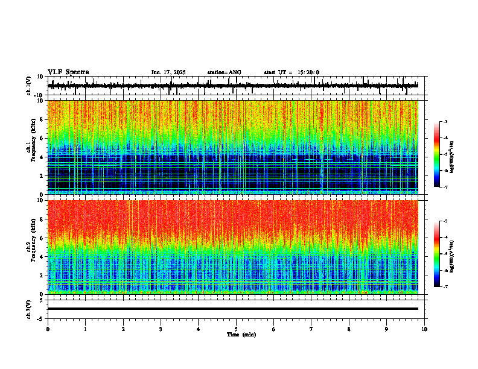Click the '4' kHz tick on ch.2 spectrogram
The image size is (478, 369).
tap(42, 257)
